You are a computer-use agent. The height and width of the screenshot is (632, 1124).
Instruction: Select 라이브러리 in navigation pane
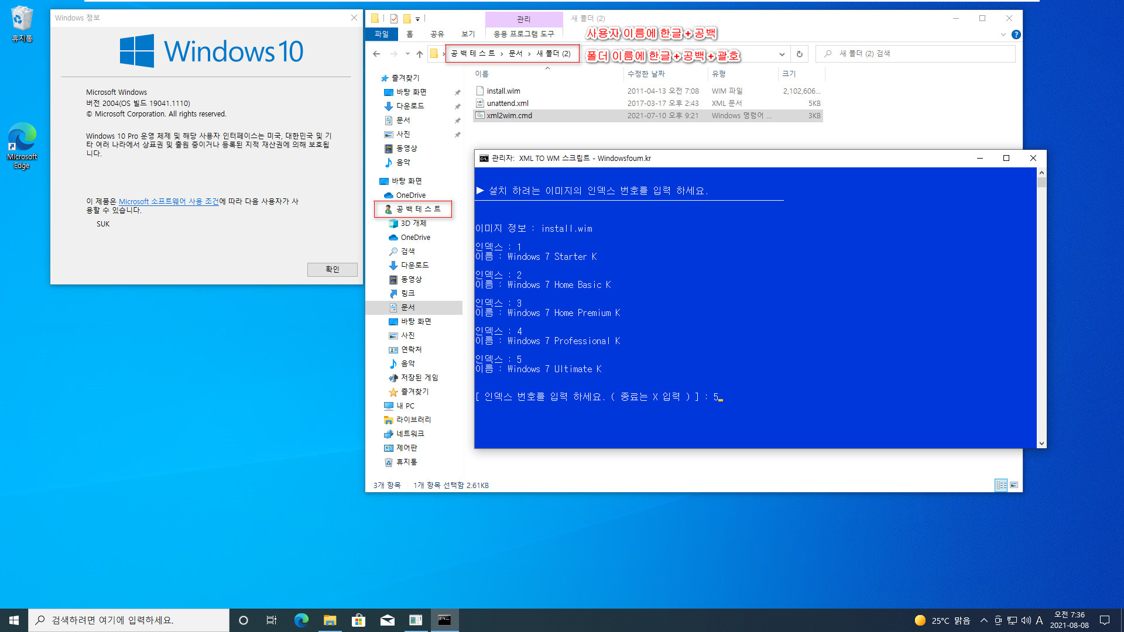(413, 420)
